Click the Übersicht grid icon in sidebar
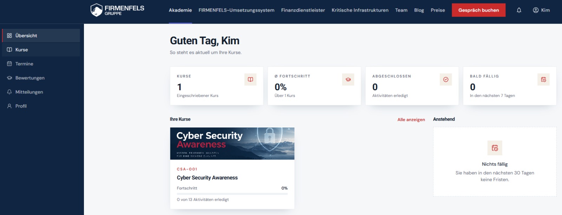 tap(9, 35)
